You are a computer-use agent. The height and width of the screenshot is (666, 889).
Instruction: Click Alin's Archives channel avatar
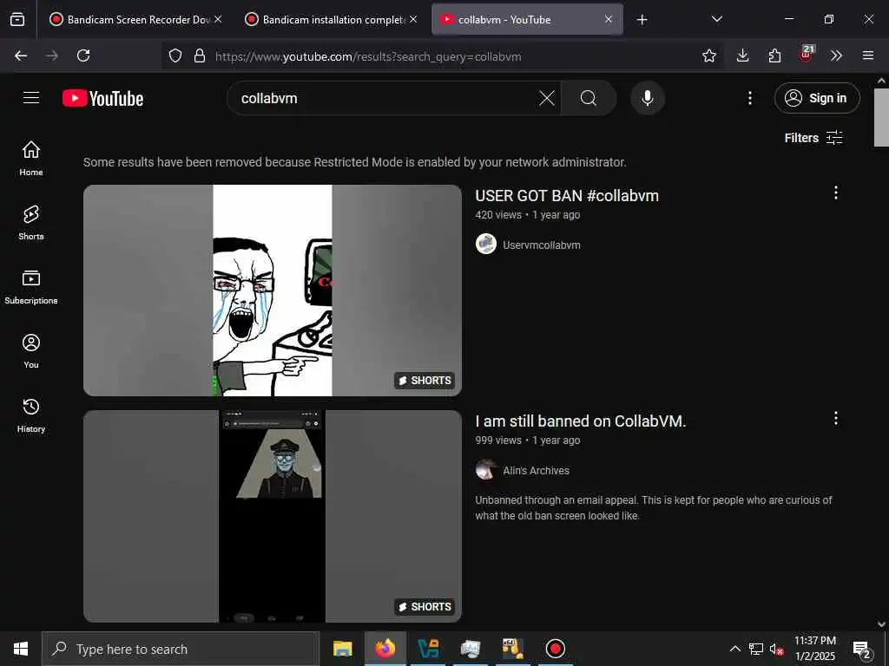[486, 469]
